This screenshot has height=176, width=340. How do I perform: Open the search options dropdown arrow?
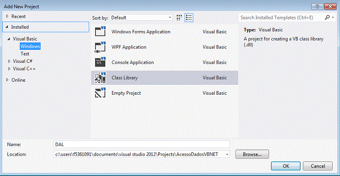click(333, 17)
